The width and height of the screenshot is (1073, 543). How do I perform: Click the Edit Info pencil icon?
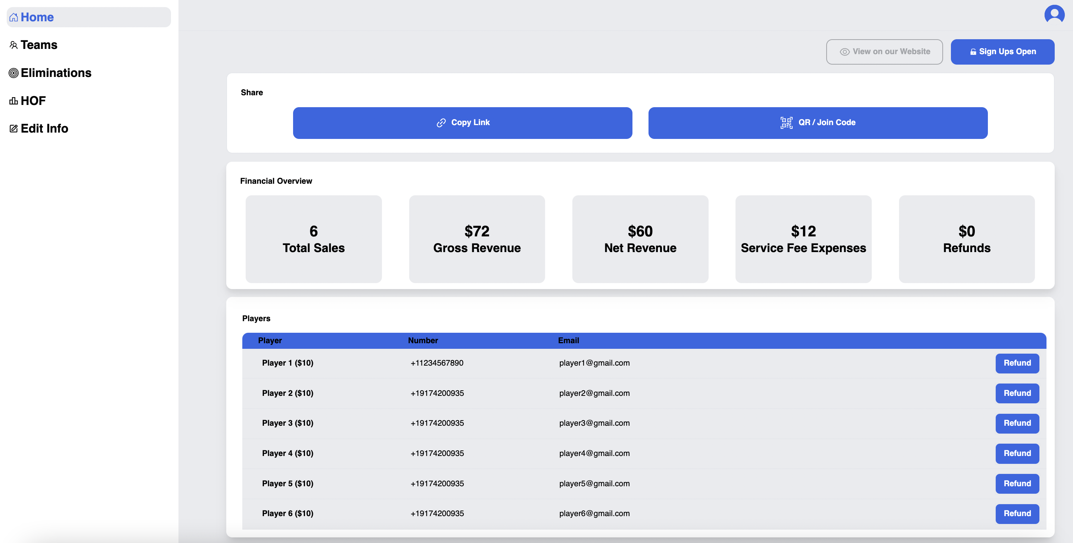[x=14, y=128]
